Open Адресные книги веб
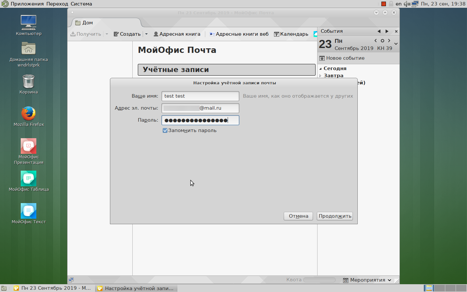This screenshot has height=292, width=467. (x=239, y=34)
